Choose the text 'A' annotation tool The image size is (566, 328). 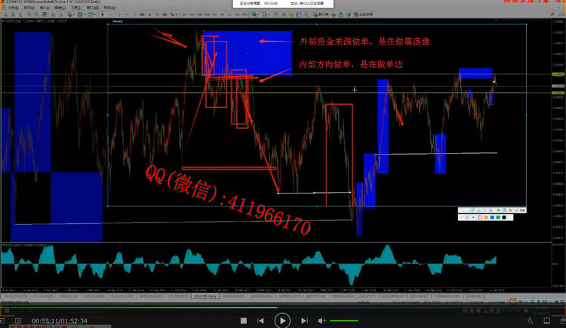(x=491, y=210)
